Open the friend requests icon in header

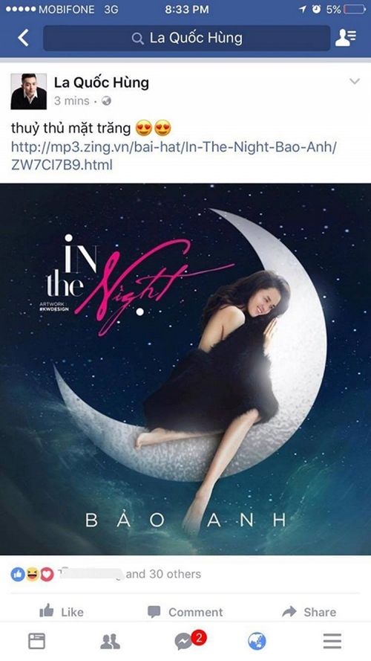coord(346,38)
